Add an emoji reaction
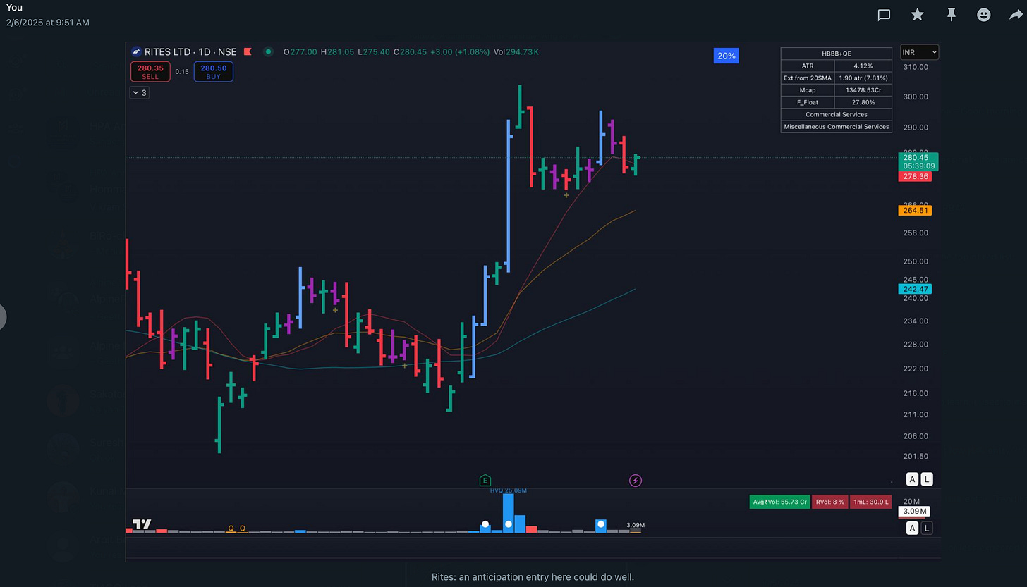 983,14
